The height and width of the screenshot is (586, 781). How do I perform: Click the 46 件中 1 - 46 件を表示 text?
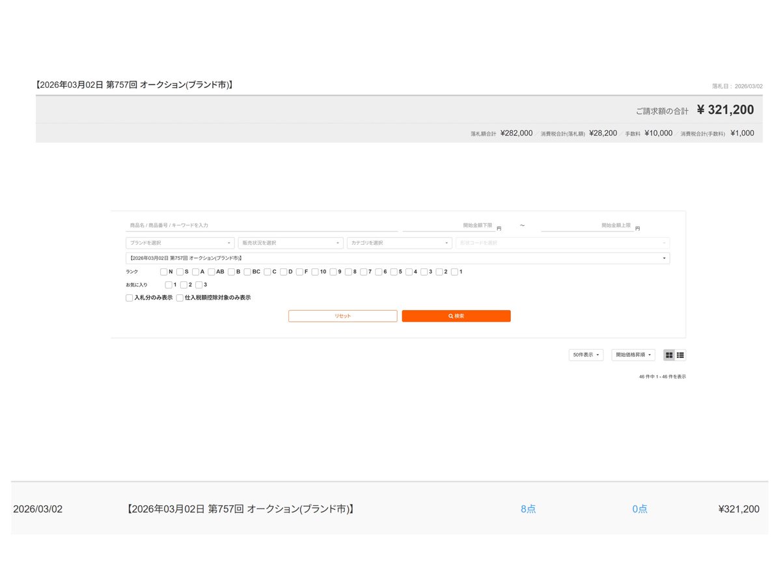click(x=663, y=376)
